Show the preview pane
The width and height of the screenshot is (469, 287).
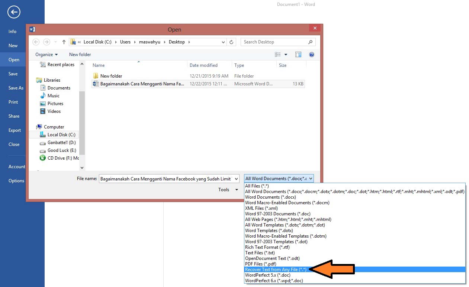(298, 55)
